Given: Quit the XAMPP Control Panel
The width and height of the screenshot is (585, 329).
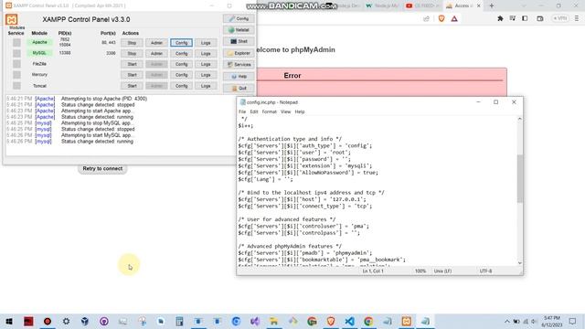Looking at the screenshot, I should coord(239,88).
